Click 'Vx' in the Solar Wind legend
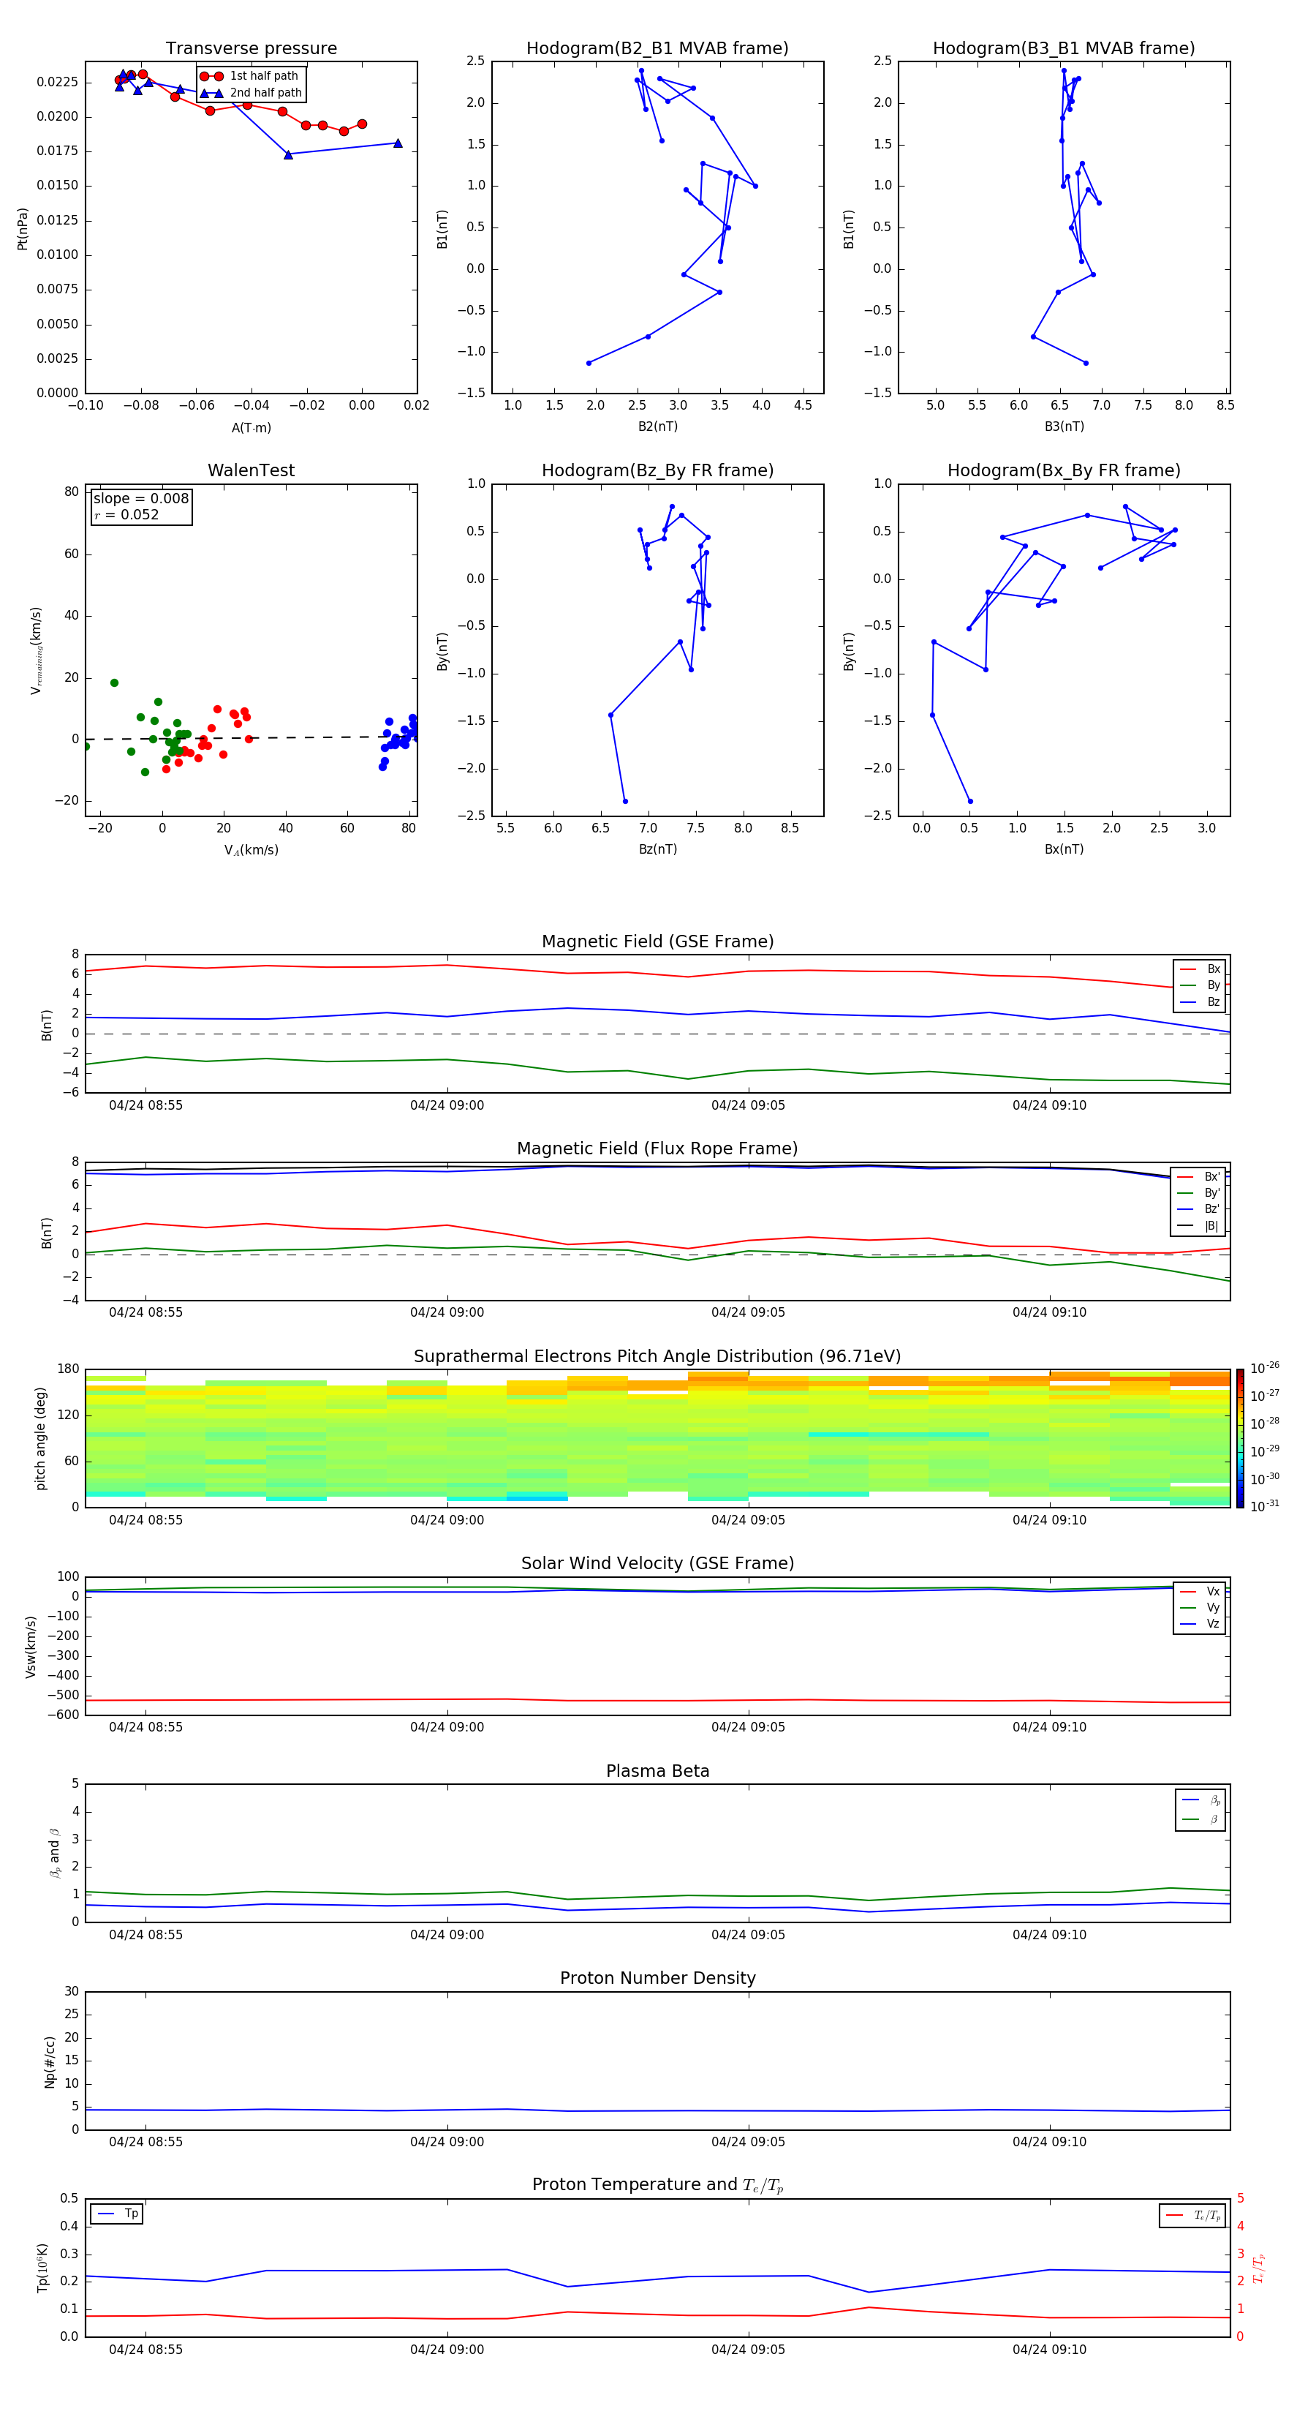Screen dimensions: 1316x2414 [1213, 1591]
